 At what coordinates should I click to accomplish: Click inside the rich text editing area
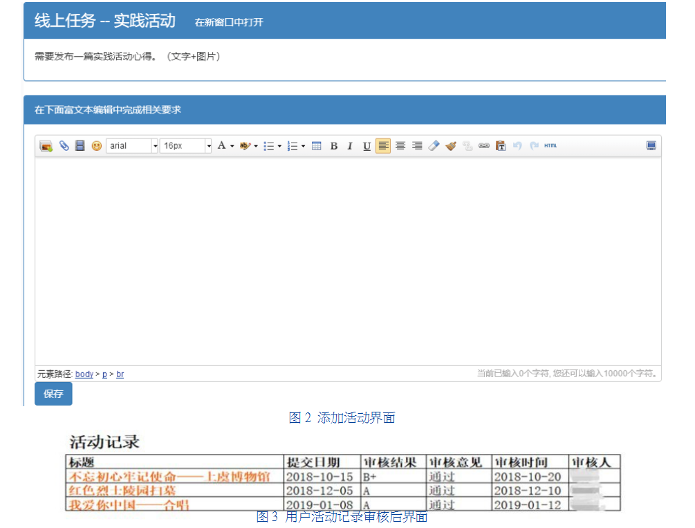(x=348, y=262)
